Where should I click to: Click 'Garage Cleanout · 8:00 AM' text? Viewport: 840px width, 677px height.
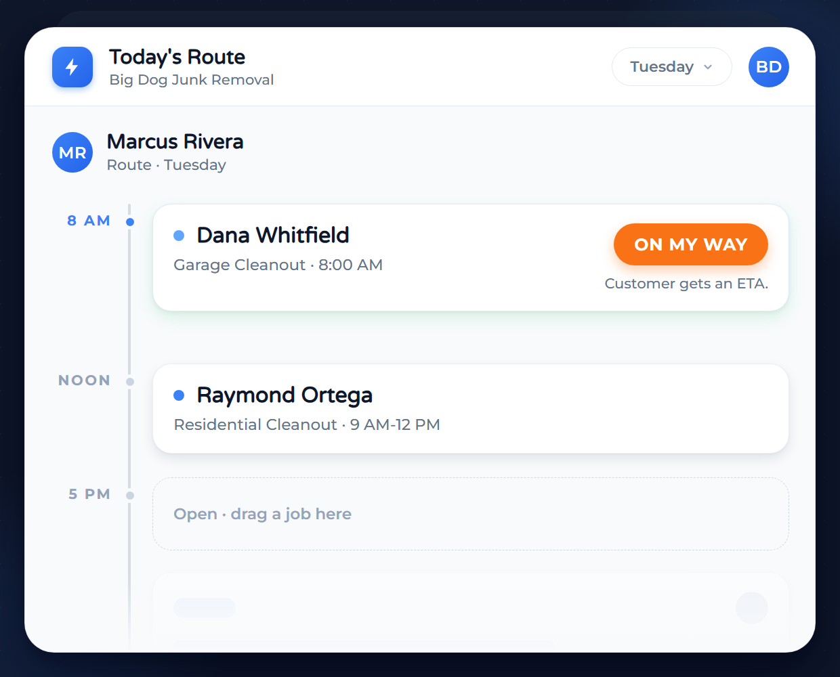tap(278, 265)
